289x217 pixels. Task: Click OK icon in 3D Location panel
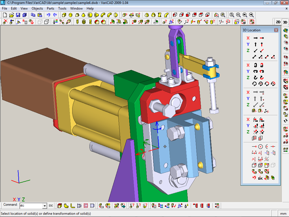click(260, 178)
